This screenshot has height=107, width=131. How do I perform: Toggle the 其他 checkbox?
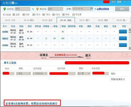click(63, 15)
